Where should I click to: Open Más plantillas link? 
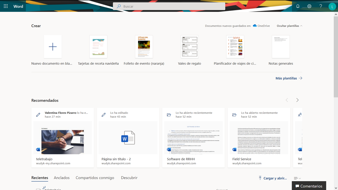286,78
